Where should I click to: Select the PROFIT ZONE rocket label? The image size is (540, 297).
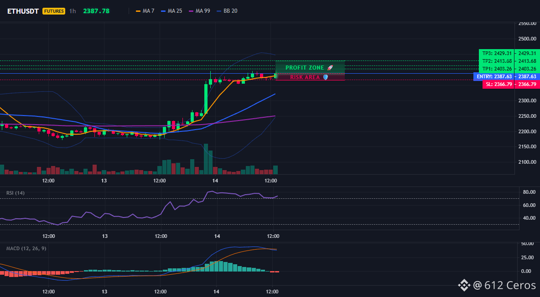click(310, 68)
